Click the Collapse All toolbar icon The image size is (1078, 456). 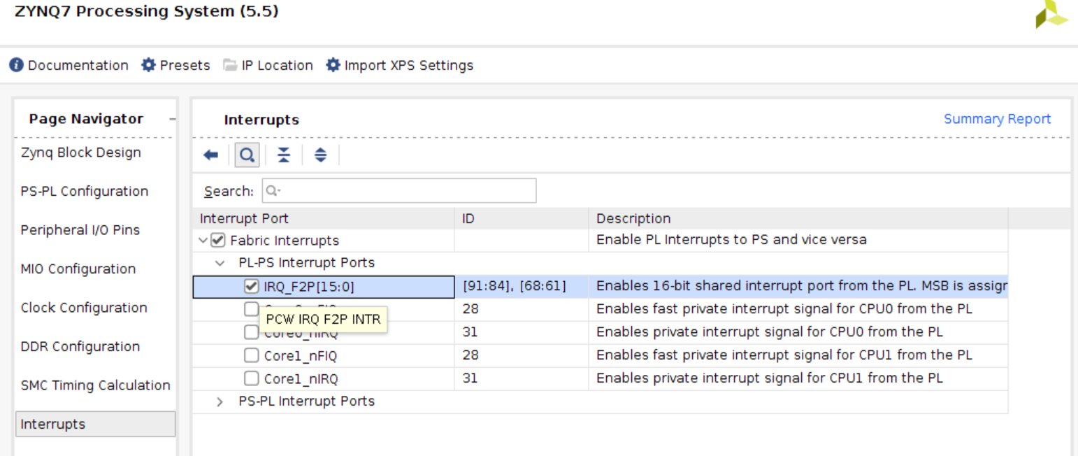(283, 155)
